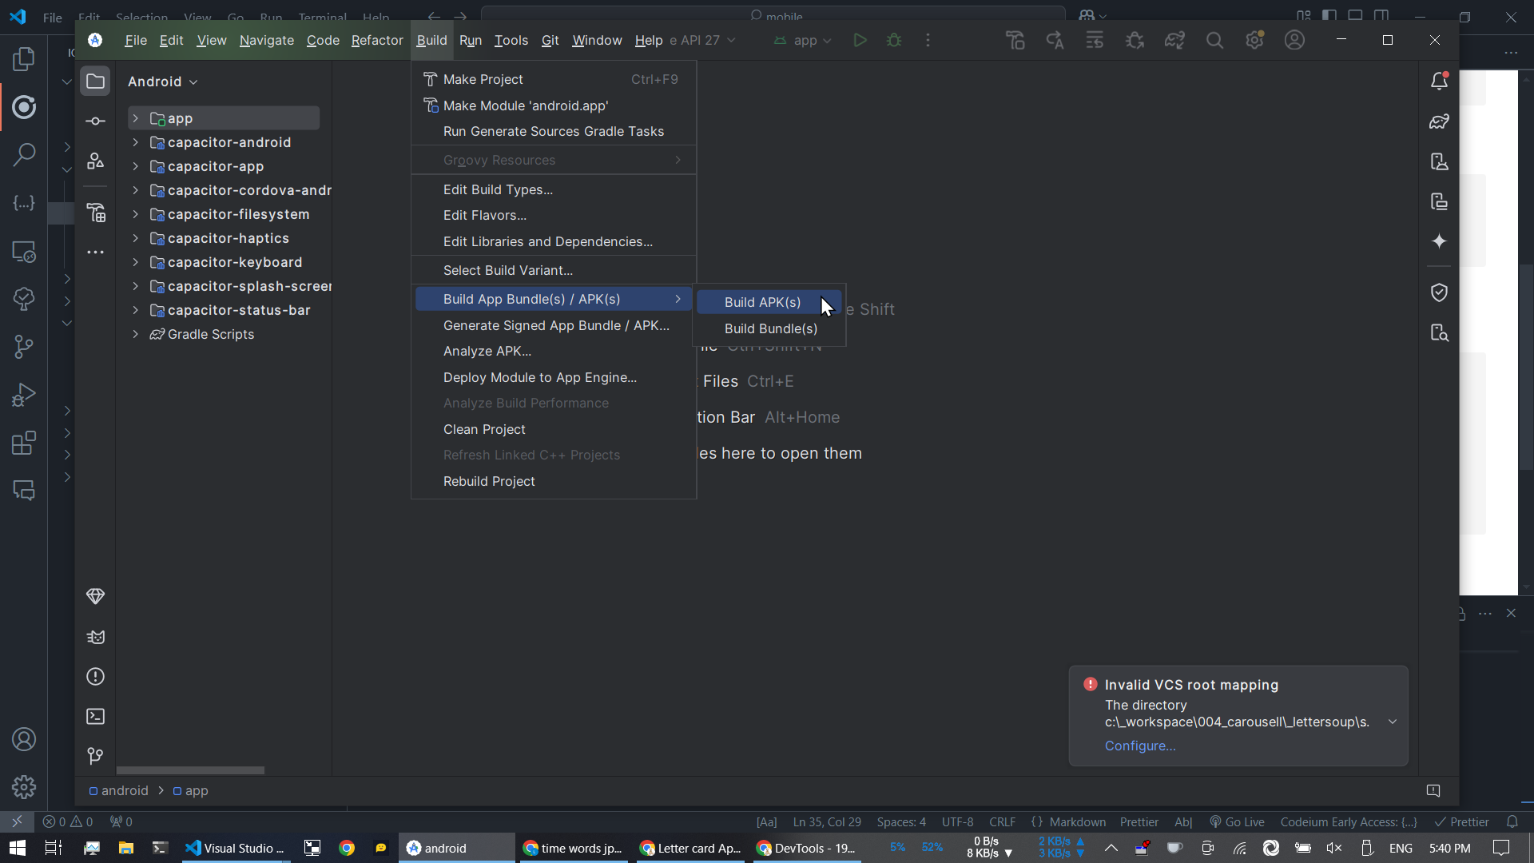Click the Notifications bell icon

tap(1439, 81)
